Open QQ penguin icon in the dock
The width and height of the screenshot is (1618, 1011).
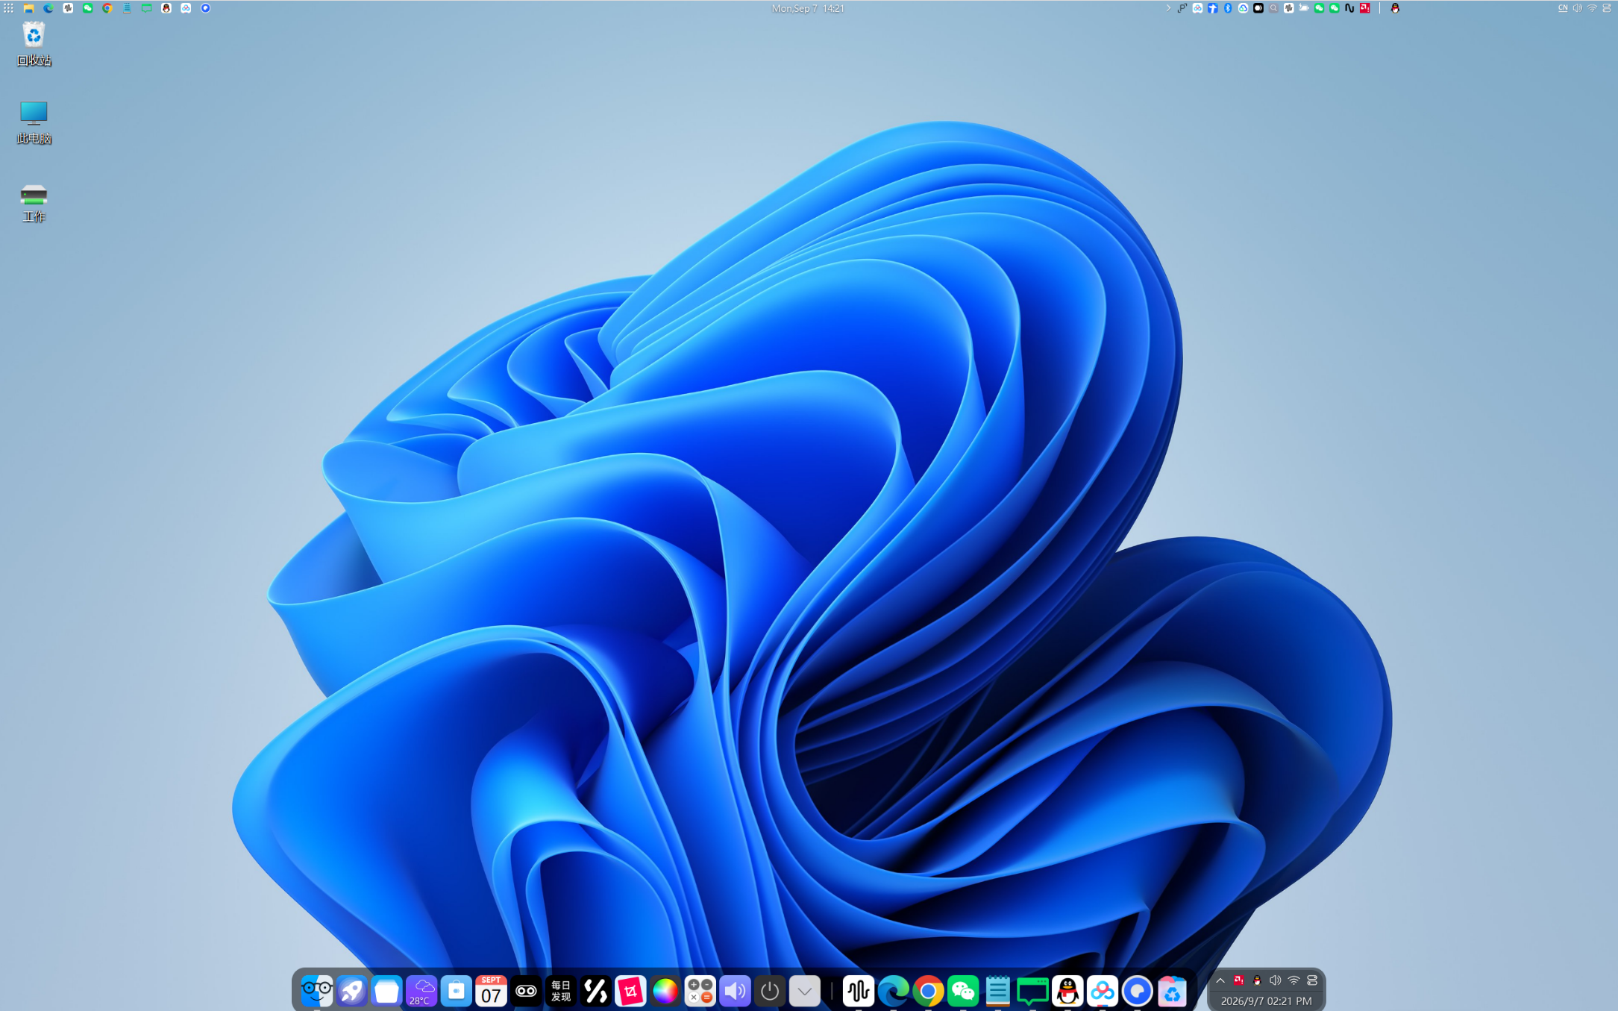tap(1067, 991)
